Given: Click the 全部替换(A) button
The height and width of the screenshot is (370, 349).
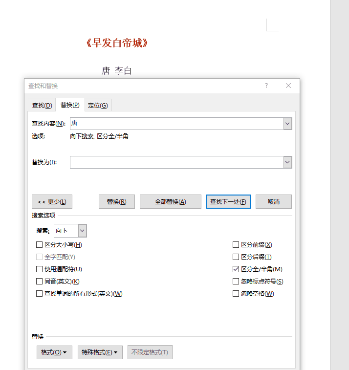Looking at the screenshot, I should tap(171, 202).
